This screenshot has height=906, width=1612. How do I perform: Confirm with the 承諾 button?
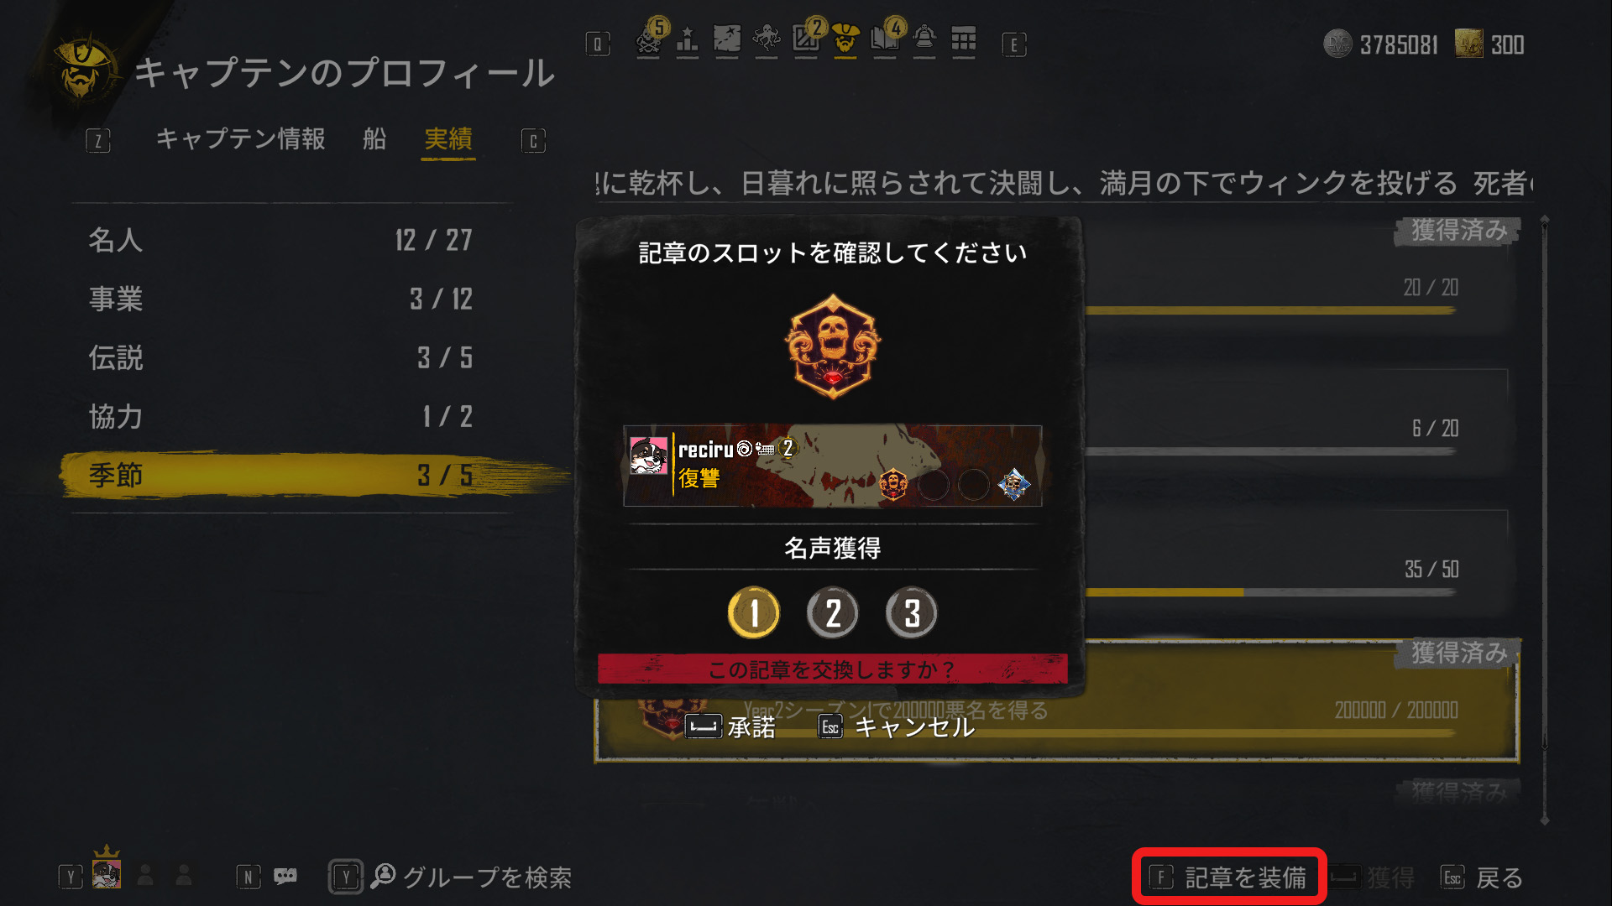(x=730, y=727)
